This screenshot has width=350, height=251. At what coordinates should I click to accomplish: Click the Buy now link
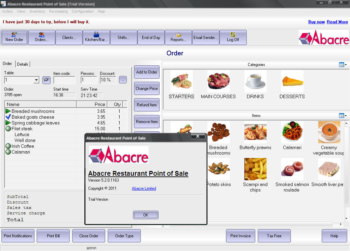click(x=317, y=22)
